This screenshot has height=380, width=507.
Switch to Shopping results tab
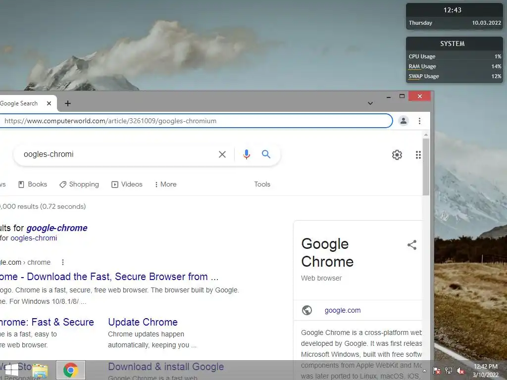tap(79, 184)
